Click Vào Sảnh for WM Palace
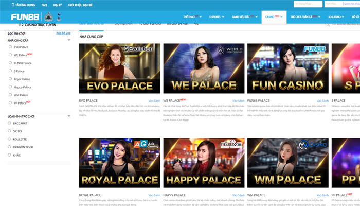Screen dimensions: 360x206 click(322, 195)
